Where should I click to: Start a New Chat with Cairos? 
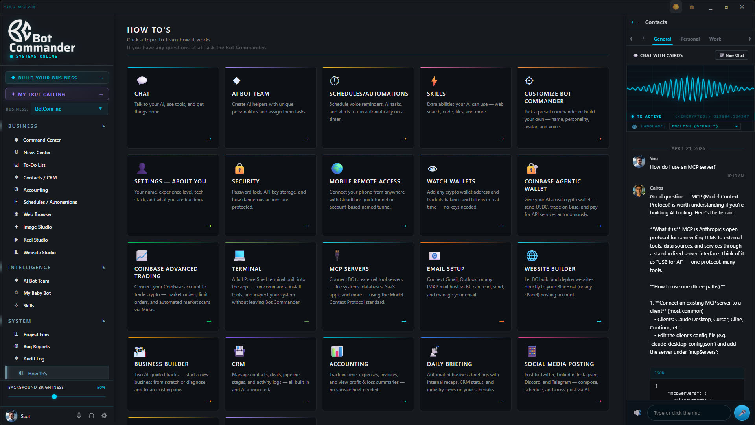pyautogui.click(x=731, y=55)
